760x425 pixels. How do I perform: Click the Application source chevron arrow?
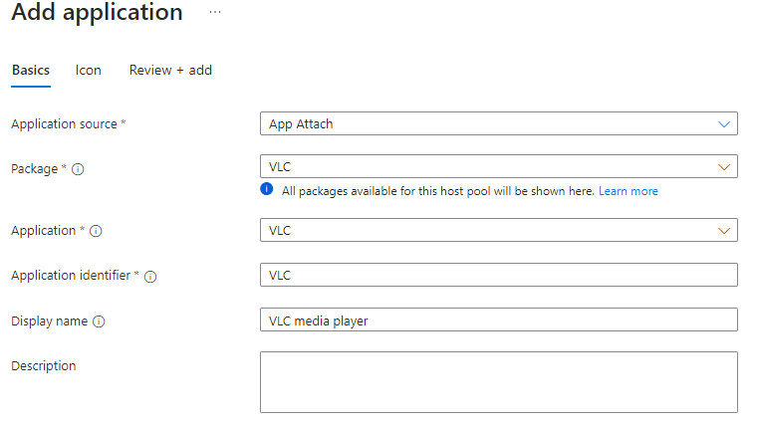(724, 124)
